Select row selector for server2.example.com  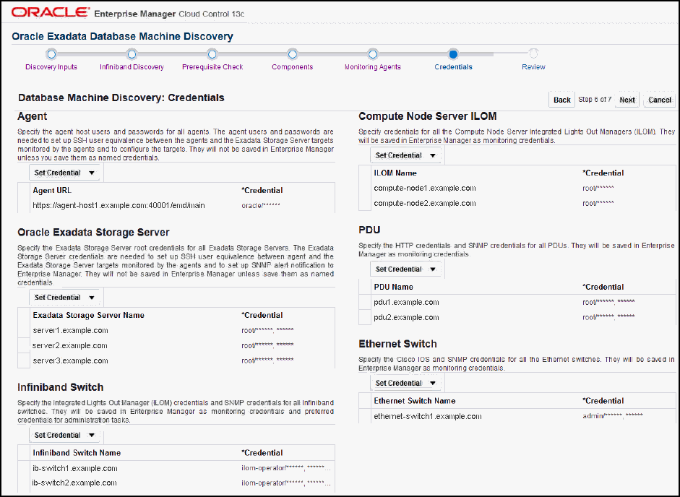[x=24, y=345]
